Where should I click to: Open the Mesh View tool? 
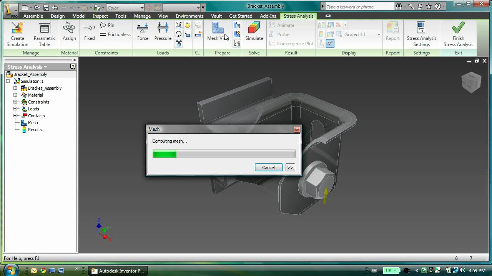218,31
